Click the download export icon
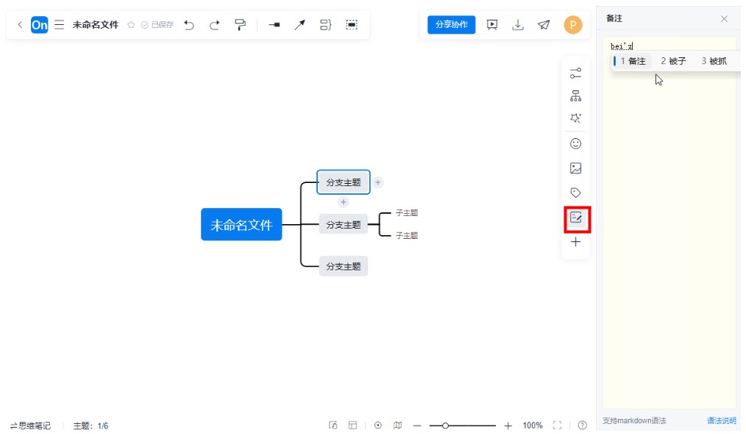Image resolution: width=746 pixels, height=438 pixels. (518, 24)
